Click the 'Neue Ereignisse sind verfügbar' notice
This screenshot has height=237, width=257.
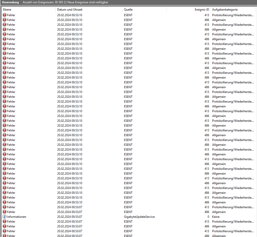(x=88, y=2)
